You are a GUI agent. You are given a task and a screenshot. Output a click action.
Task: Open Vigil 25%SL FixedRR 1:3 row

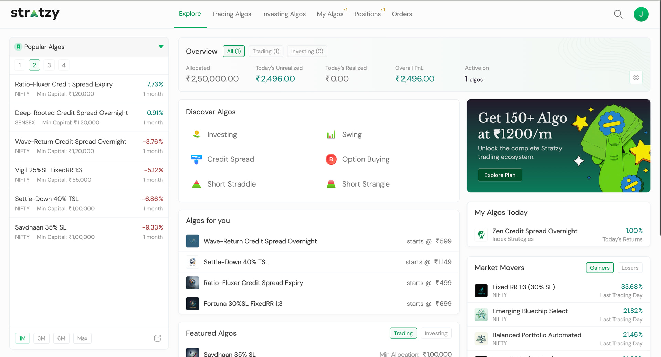89,175
